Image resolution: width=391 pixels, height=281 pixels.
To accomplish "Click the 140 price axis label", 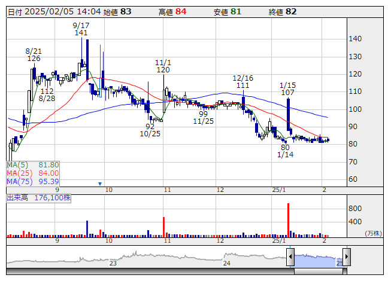I will coord(355,39).
